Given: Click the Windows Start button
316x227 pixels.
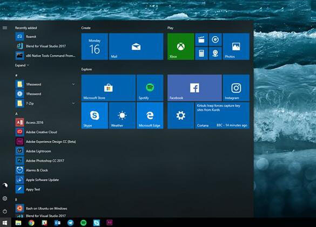Looking at the screenshot, I should pyautogui.click(x=5, y=223).
